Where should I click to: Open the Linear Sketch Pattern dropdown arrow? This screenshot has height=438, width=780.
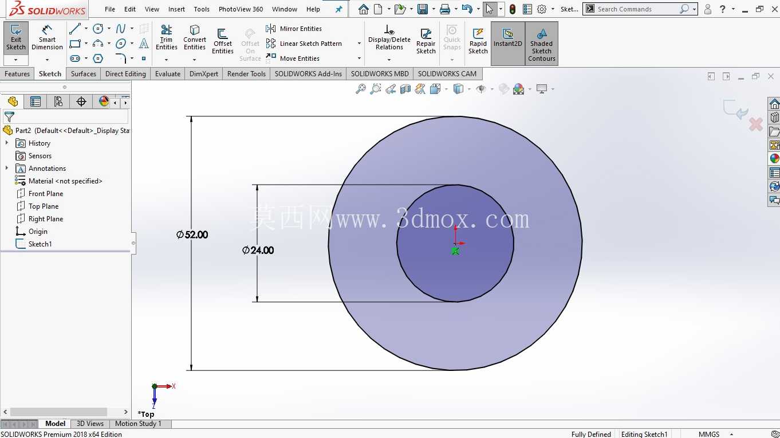click(x=359, y=44)
